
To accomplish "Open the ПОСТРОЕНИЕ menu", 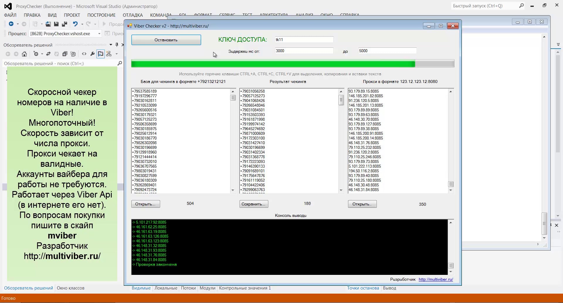I will click(x=101, y=15).
